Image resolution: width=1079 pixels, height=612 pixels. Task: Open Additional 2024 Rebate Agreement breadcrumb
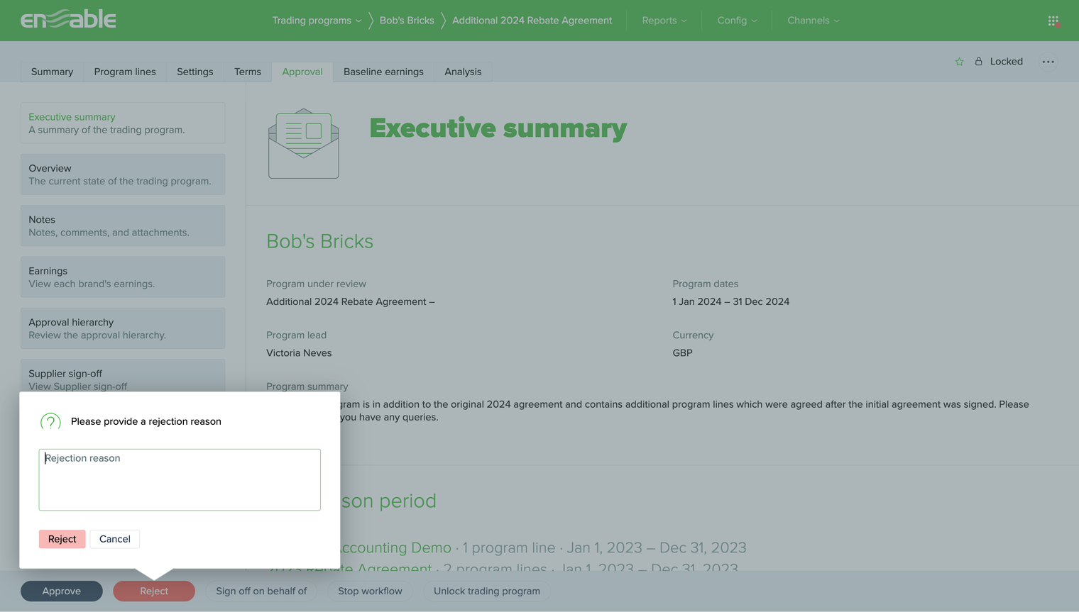pos(532,21)
